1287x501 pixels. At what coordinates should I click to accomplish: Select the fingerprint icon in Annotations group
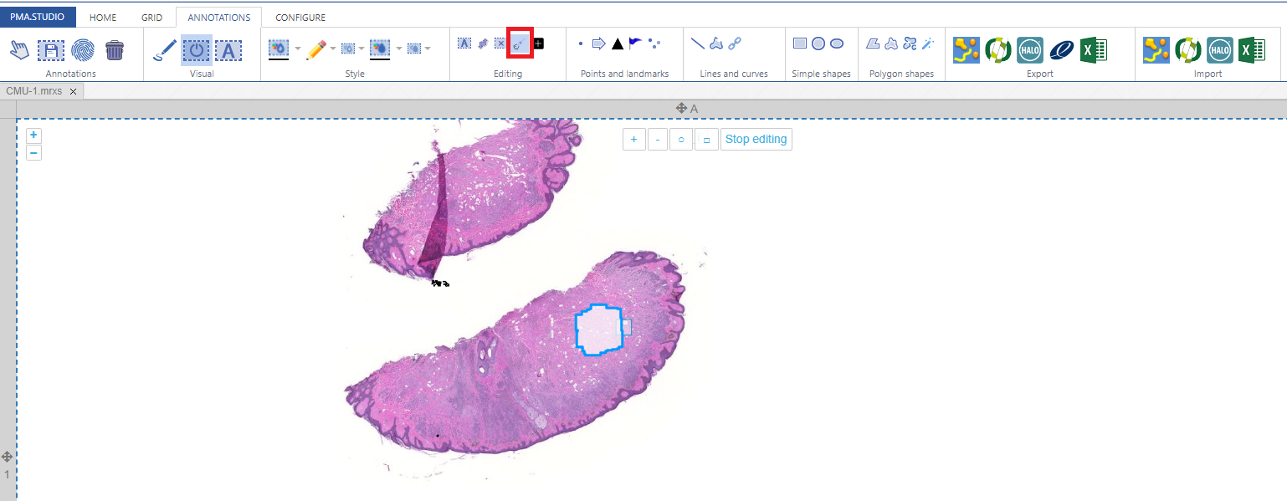[x=82, y=50]
